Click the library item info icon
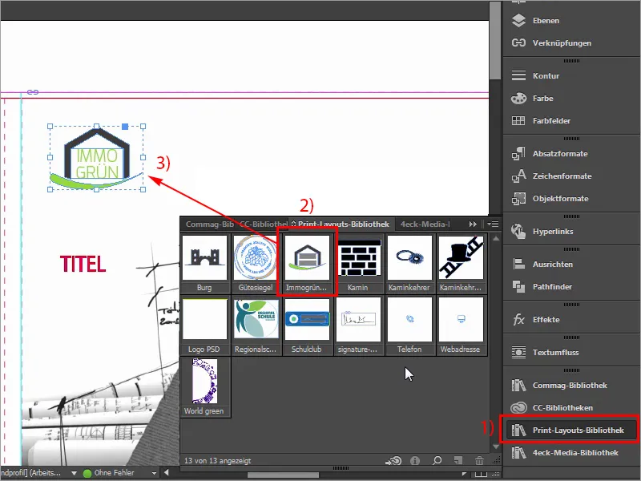The height and width of the screenshot is (481, 641). pos(416,460)
